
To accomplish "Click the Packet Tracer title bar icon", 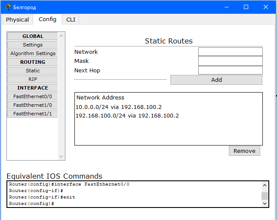I will (7, 7).
